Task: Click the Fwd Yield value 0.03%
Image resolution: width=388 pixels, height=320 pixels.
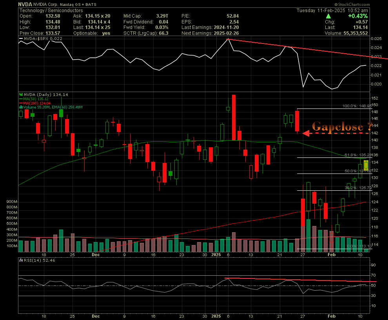Action: [161, 27]
